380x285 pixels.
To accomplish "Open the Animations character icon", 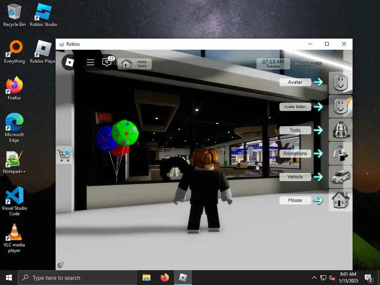I will click(x=341, y=153).
